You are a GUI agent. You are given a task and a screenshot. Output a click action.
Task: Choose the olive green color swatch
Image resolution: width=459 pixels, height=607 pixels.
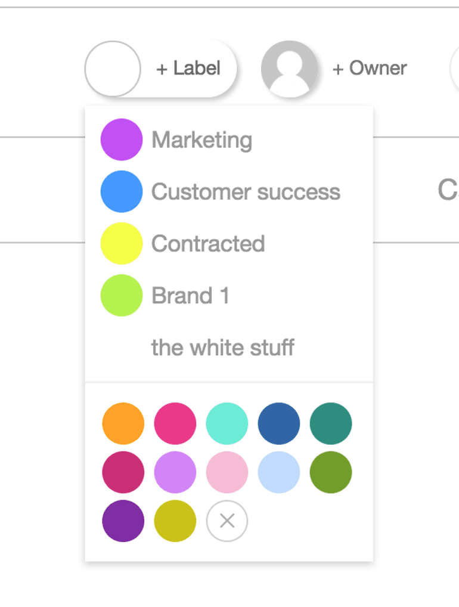[x=330, y=472]
